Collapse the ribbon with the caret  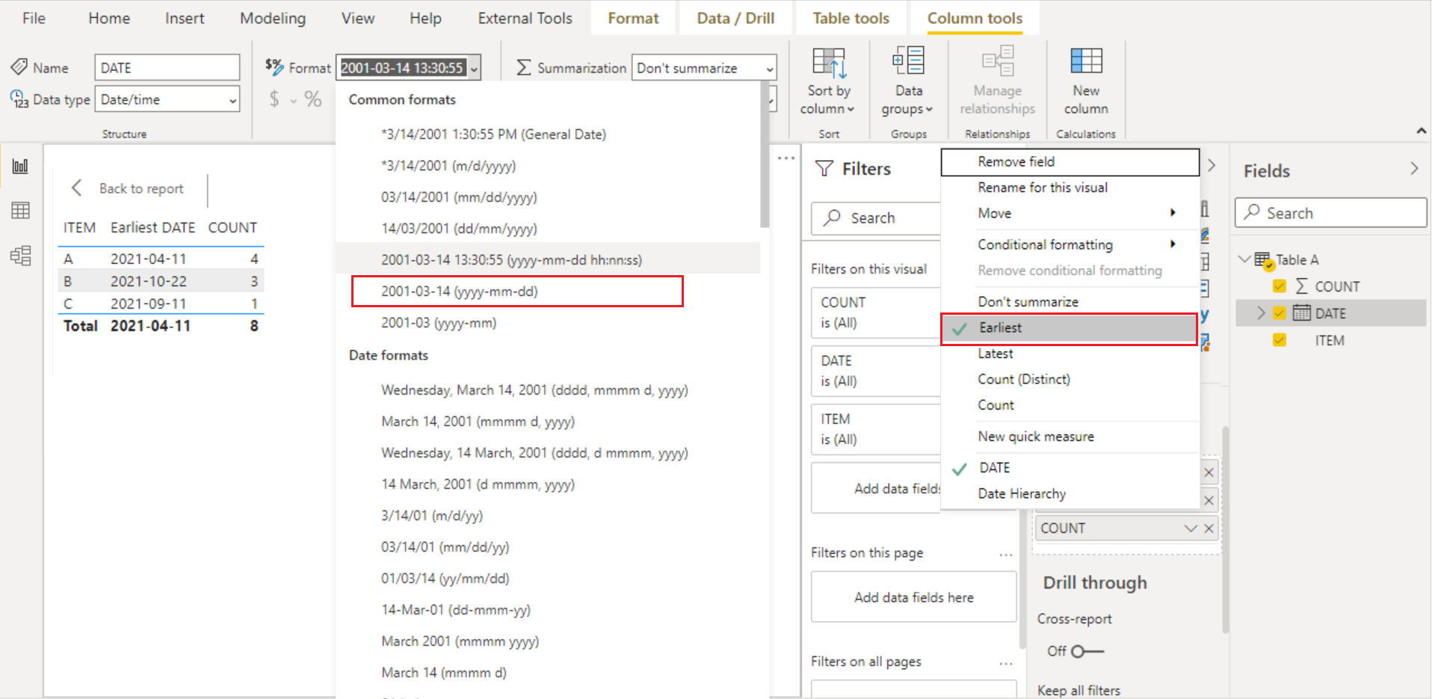(1421, 131)
